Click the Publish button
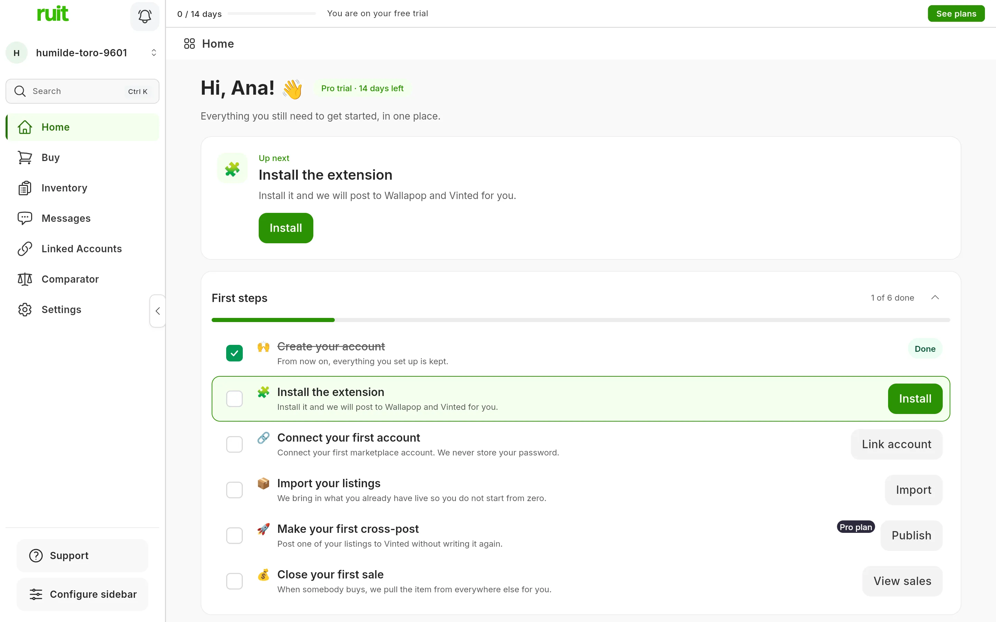The height and width of the screenshot is (622, 996). (911, 536)
